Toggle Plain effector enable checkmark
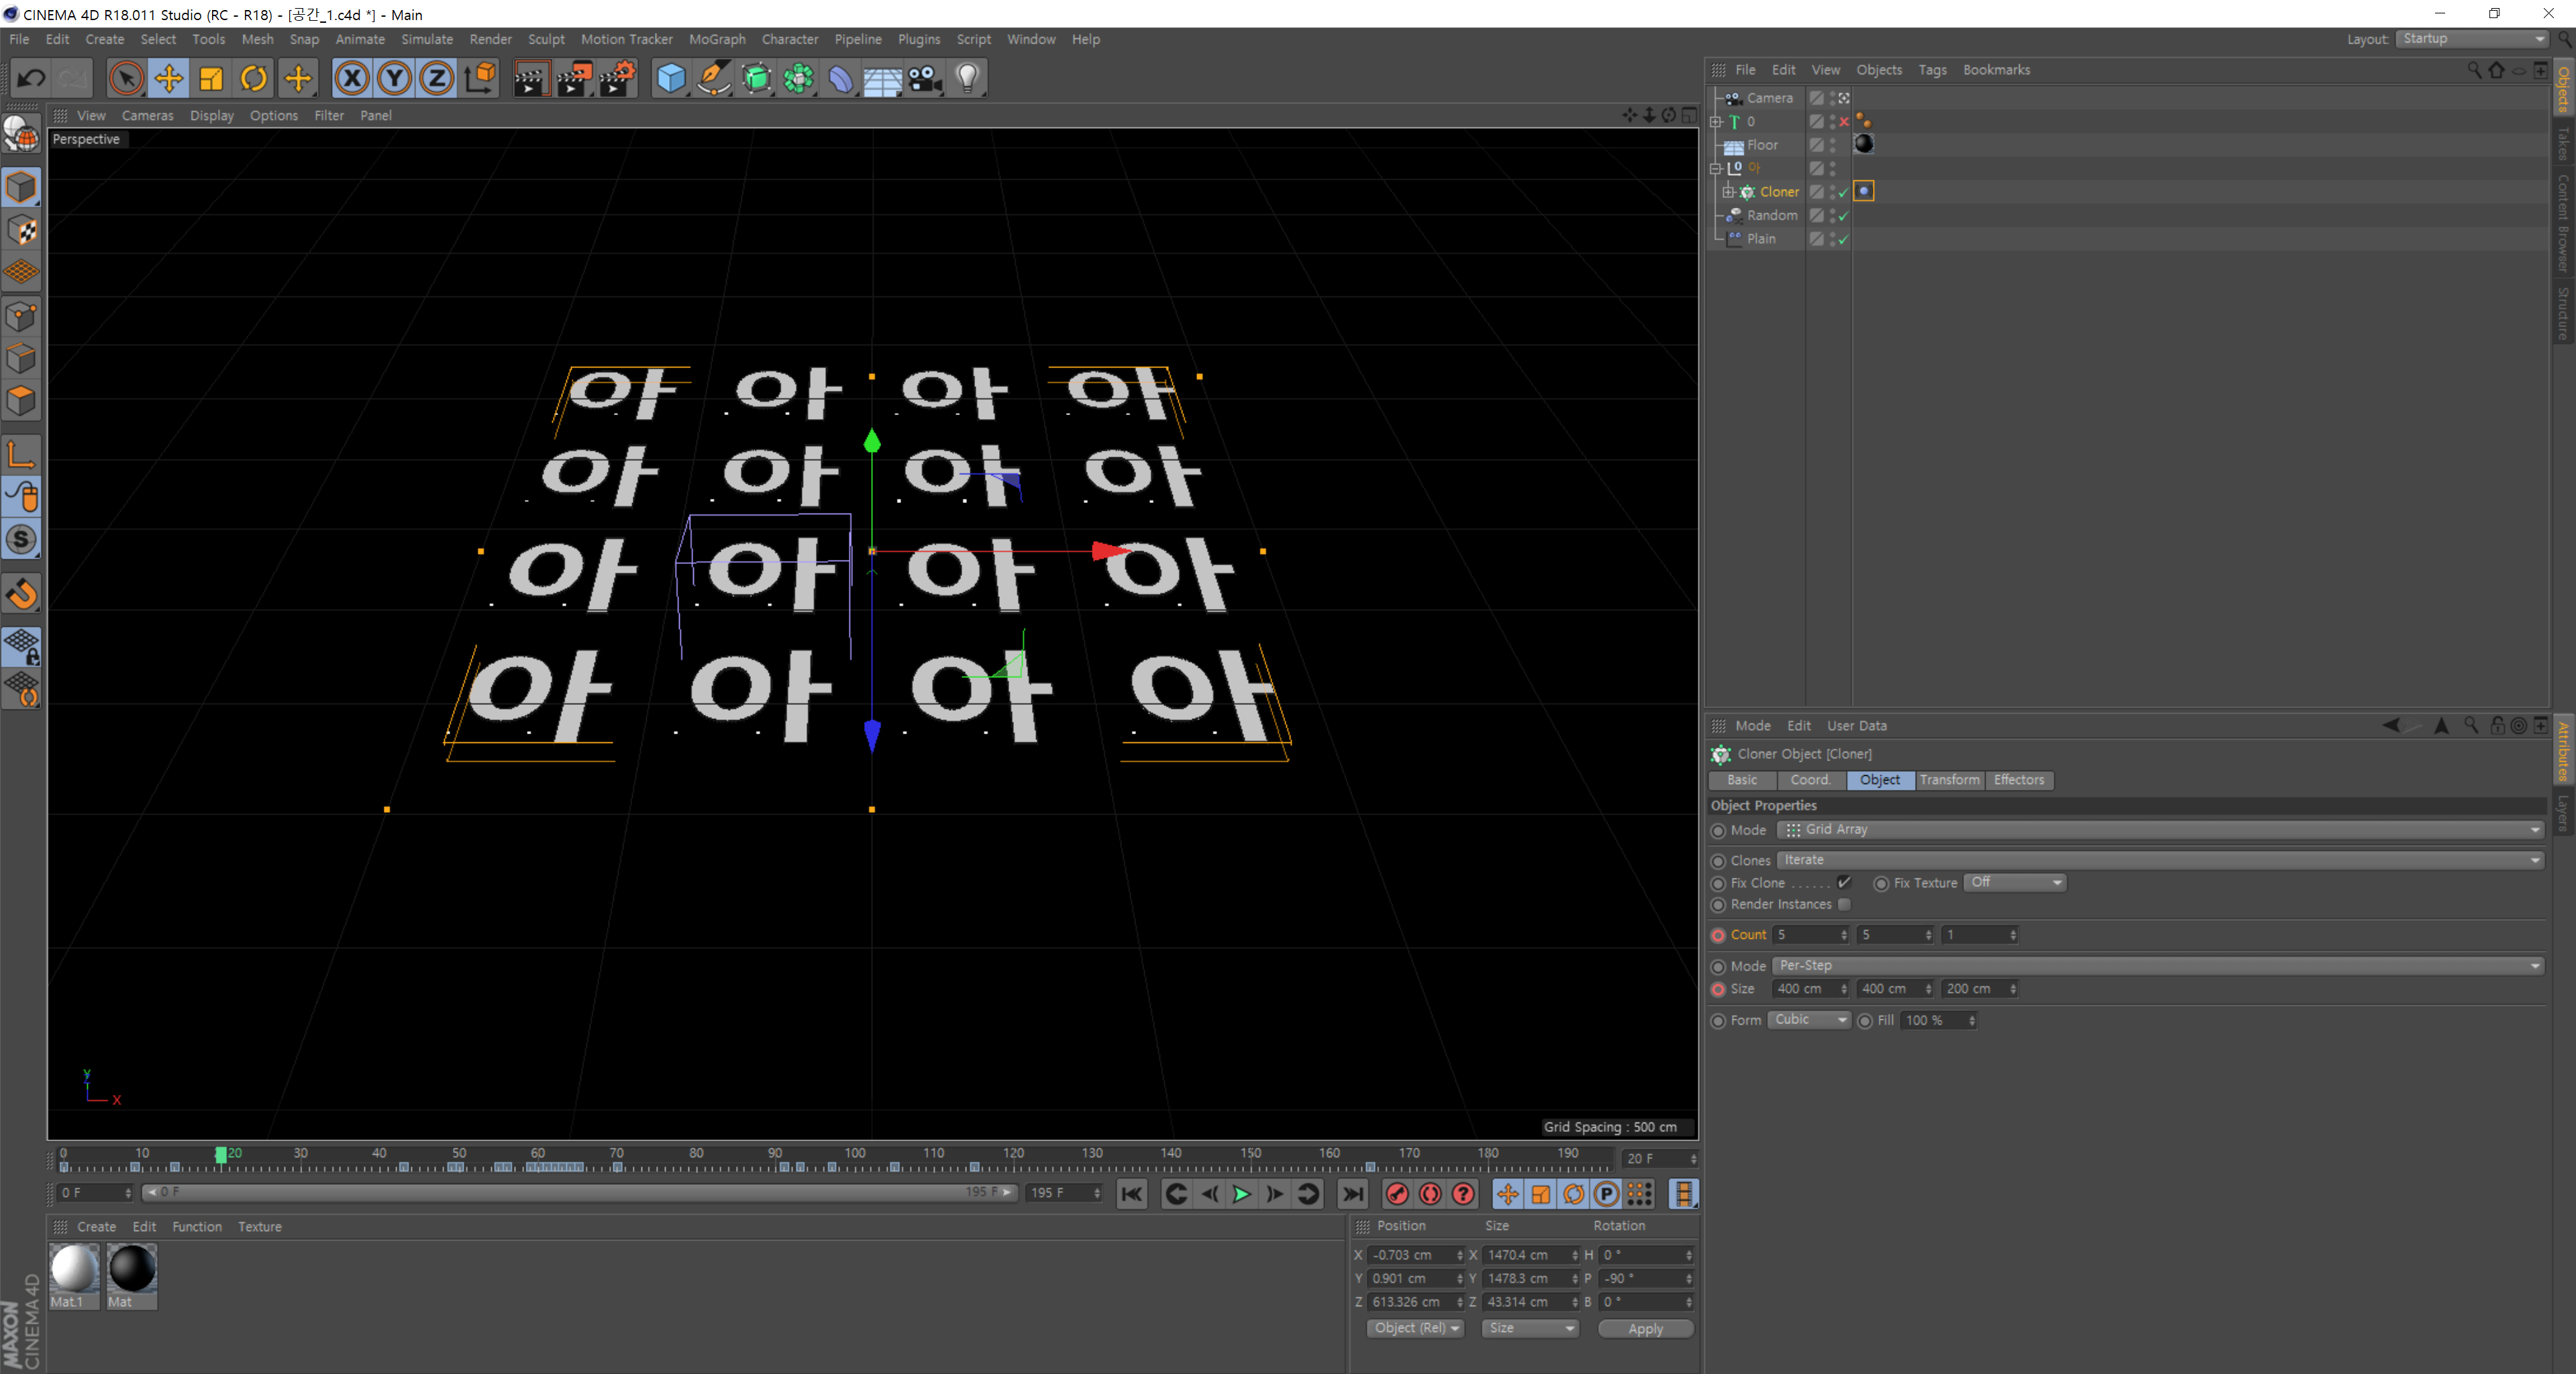 click(1843, 239)
